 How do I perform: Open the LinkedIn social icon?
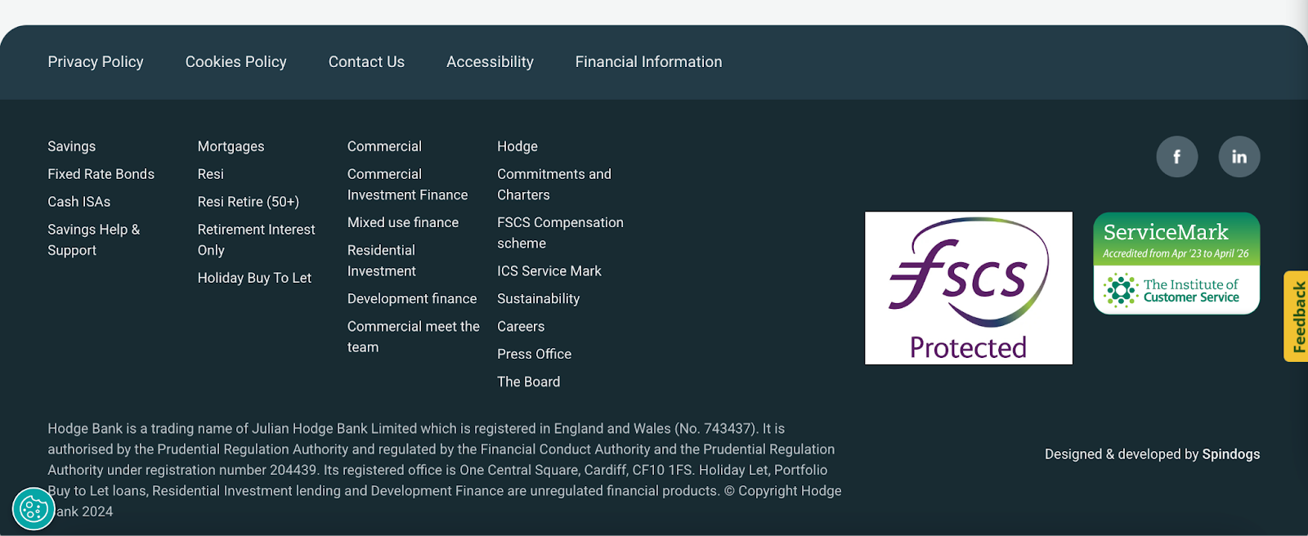1239,156
